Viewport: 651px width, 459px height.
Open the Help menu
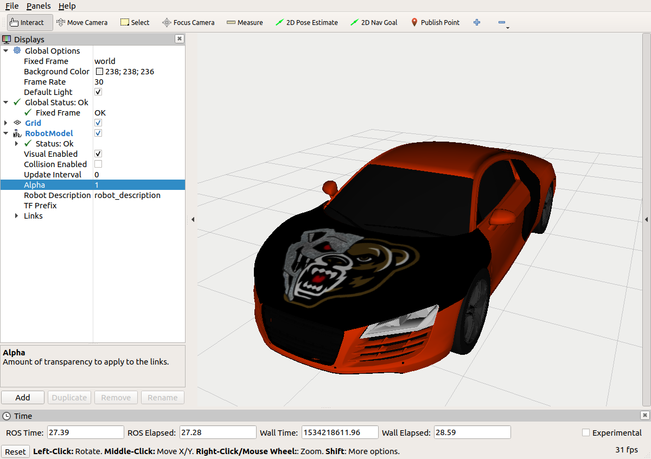click(x=67, y=6)
